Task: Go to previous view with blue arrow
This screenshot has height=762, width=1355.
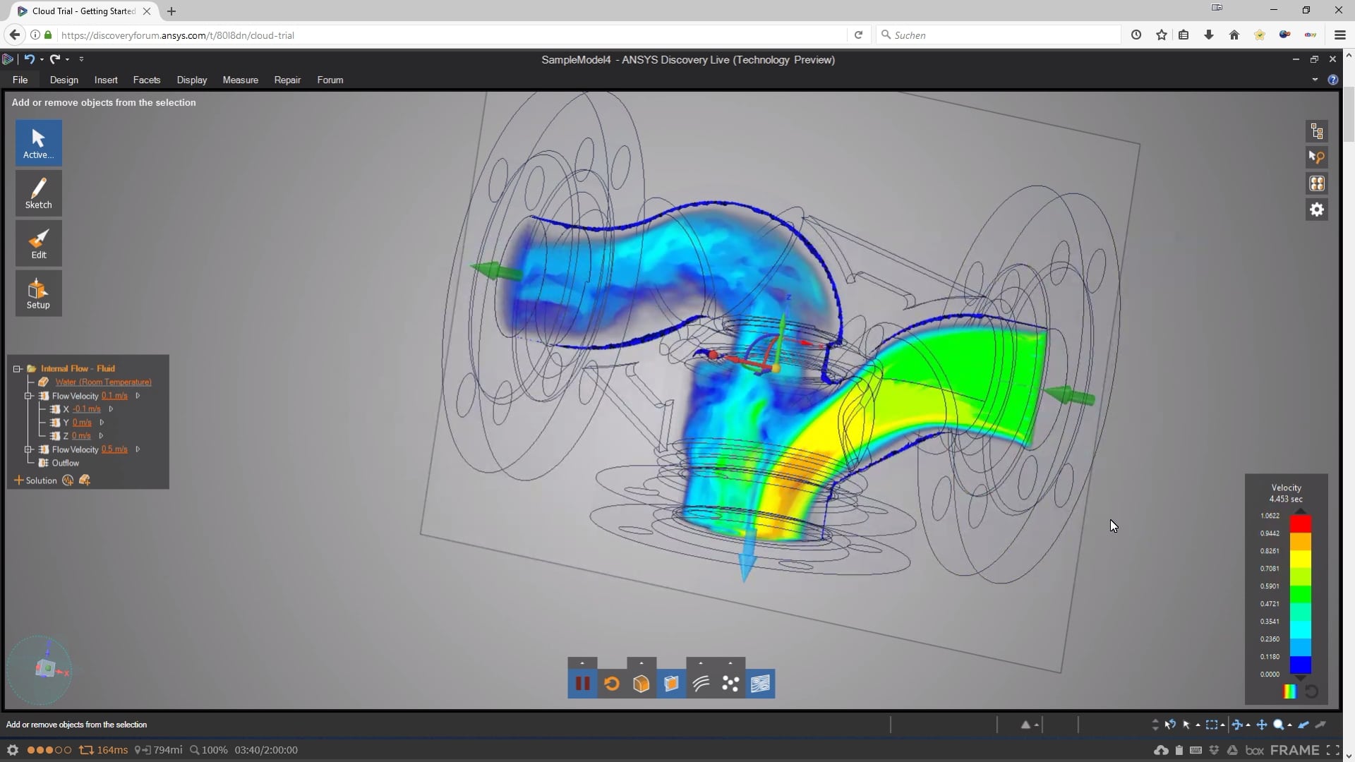Action: (x=1303, y=725)
